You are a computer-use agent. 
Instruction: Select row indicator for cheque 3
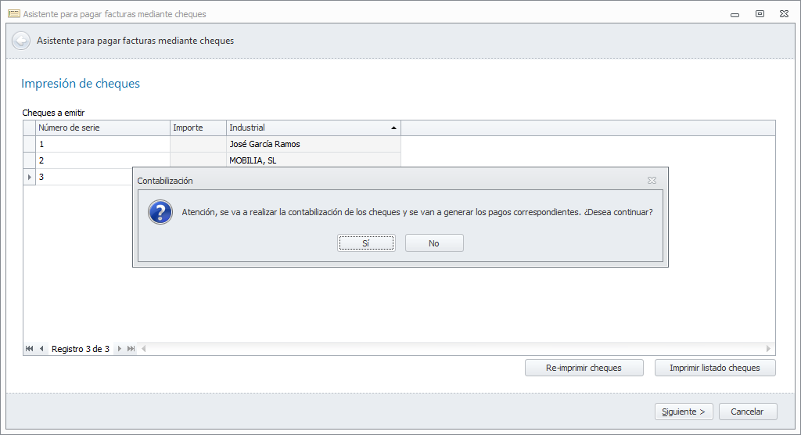click(x=29, y=177)
